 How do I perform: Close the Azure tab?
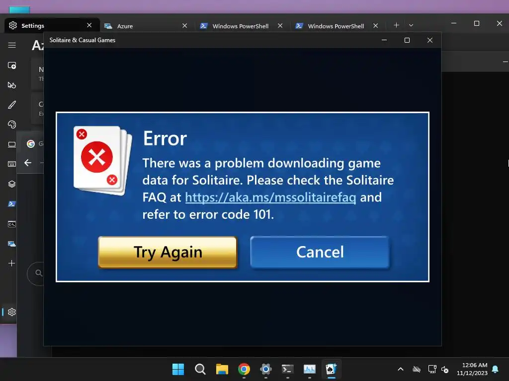point(185,26)
